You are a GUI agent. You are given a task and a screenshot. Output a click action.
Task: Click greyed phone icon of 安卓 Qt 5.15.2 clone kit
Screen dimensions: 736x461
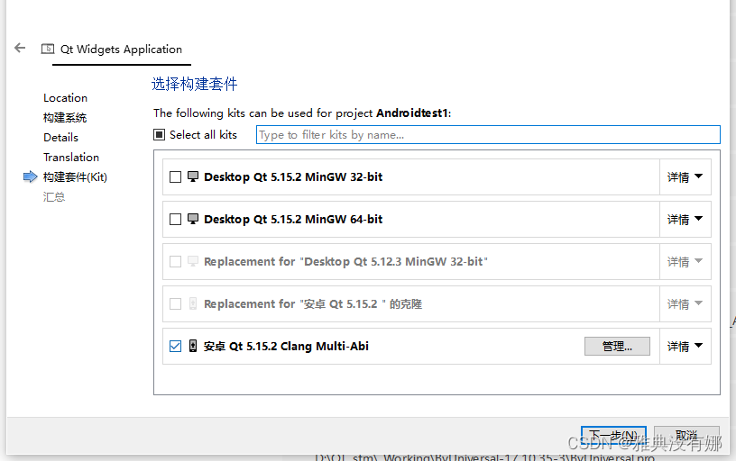click(193, 303)
